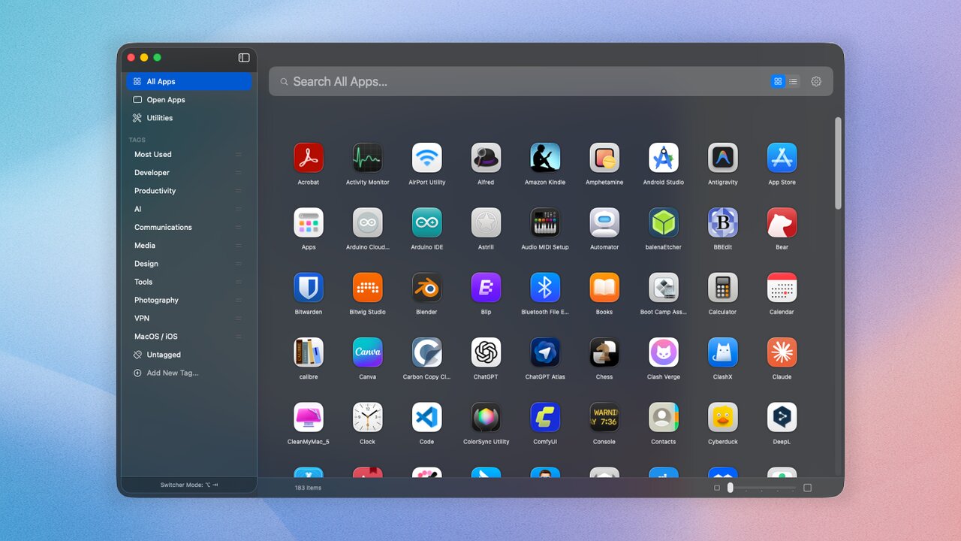Viewport: 961px width, 541px height.
Task: Launch Android Studio
Action: click(x=664, y=158)
